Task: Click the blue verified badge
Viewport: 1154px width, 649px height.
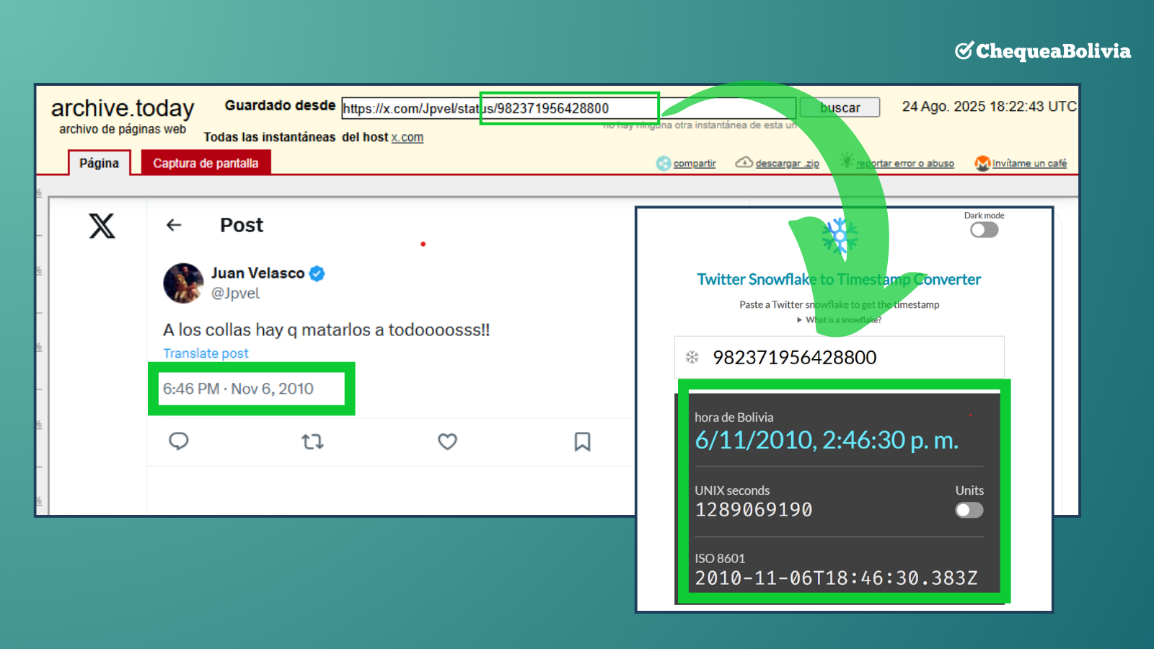Action: [317, 273]
